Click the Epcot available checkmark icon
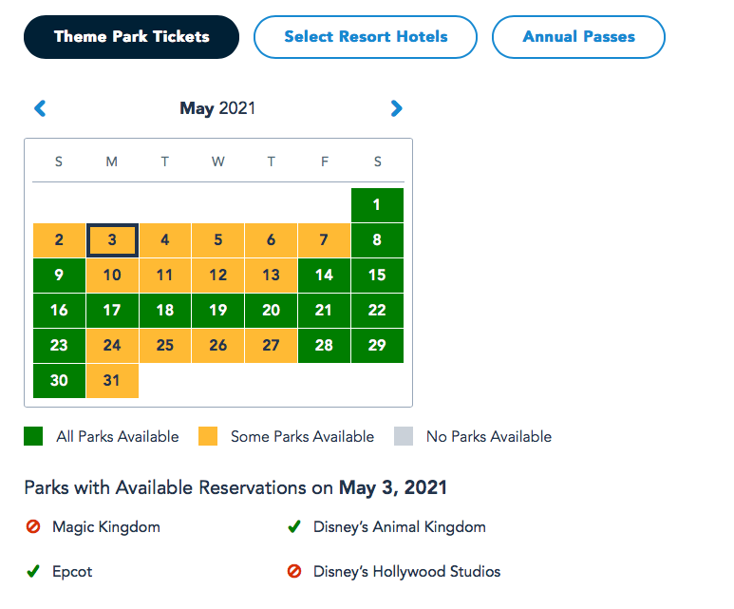Viewport: 734px width, 609px height. coord(33,572)
